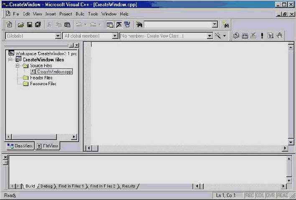Select CreateWindow.cpp in the file tree

pyautogui.click(x=54, y=71)
